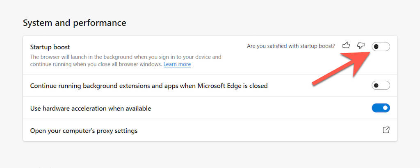Viewport: 420px width, 168px height.
Task: Click the thumbs up feedback icon
Action: point(346,45)
